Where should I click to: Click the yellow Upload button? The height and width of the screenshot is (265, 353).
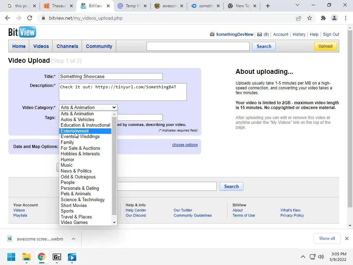[x=325, y=46]
